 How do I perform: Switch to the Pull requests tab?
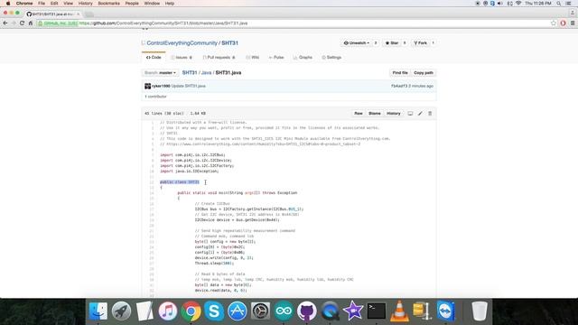coord(219,58)
